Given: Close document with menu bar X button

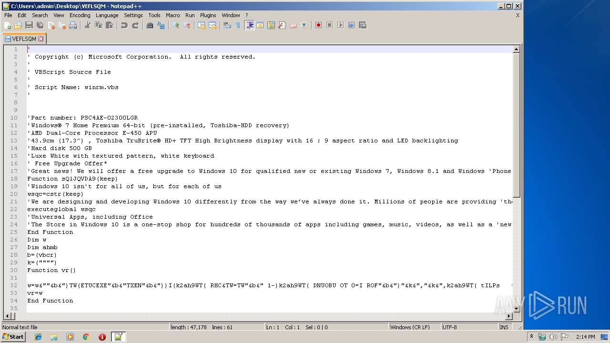Looking at the screenshot, I should click(x=518, y=15).
